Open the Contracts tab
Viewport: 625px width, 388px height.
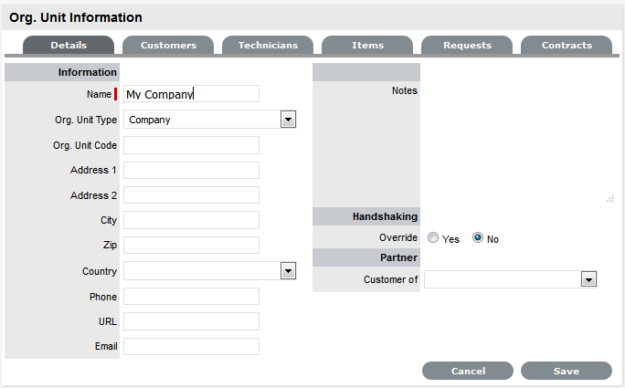(567, 45)
